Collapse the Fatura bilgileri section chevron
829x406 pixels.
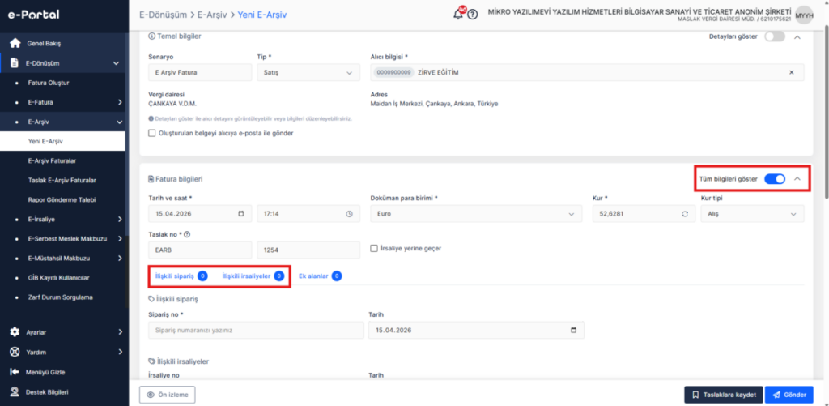(797, 179)
